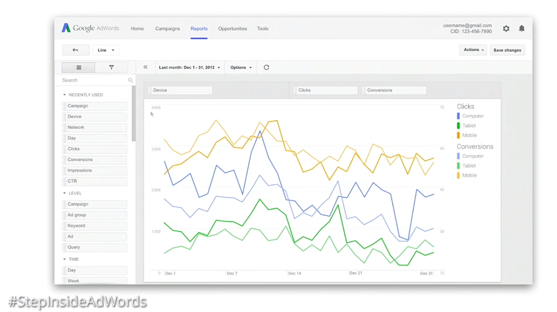Switch to the list view icon

tap(79, 68)
